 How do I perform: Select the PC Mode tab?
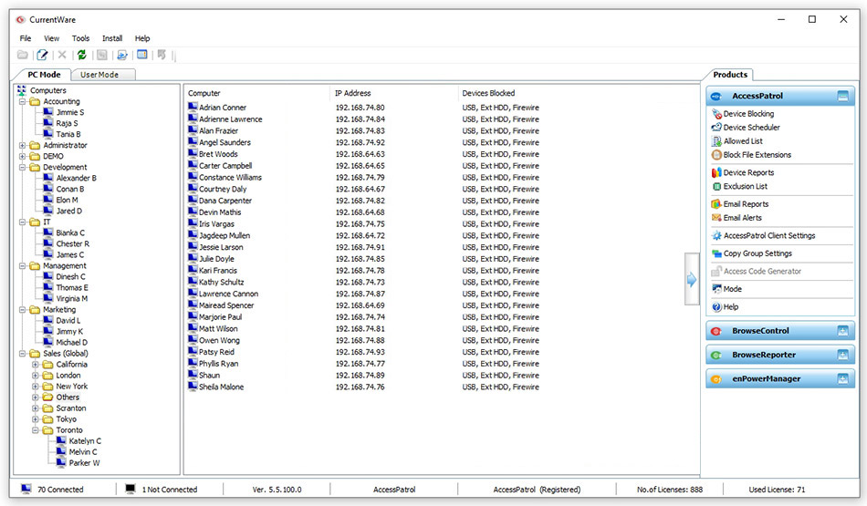coord(43,75)
